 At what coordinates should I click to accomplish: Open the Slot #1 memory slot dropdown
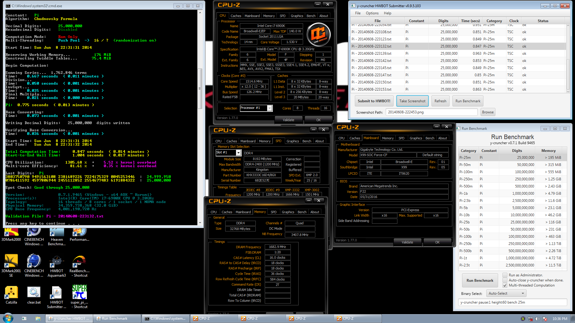click(229, 153)
